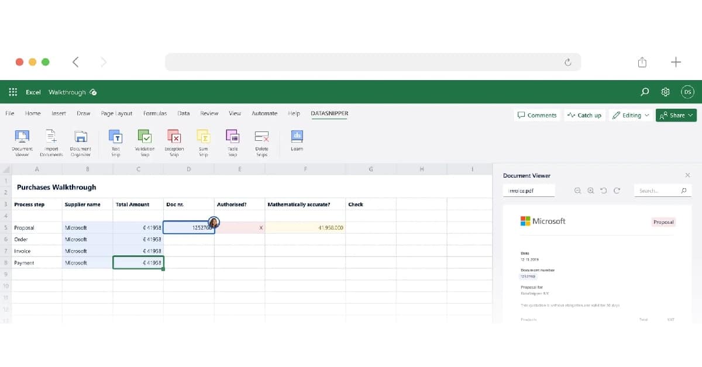The width and height of the screenshot is (702, 367).
Task: Switch to the Insert tab
Action: click(x=58, y=113)
